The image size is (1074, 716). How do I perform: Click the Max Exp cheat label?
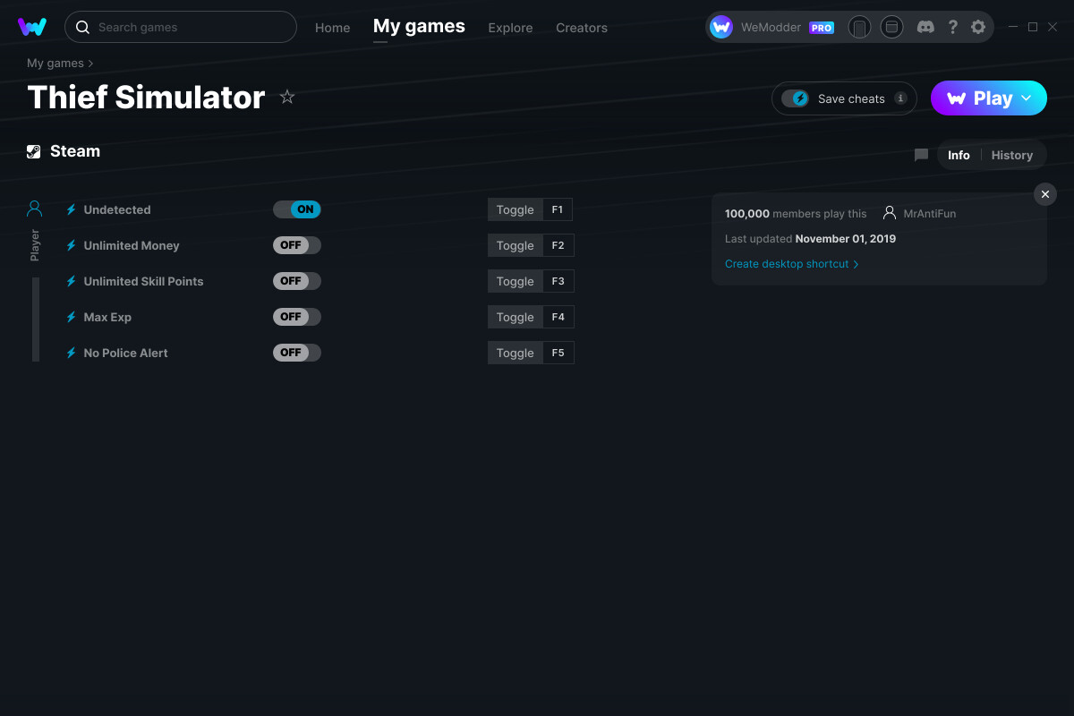[x=107, y=317]
